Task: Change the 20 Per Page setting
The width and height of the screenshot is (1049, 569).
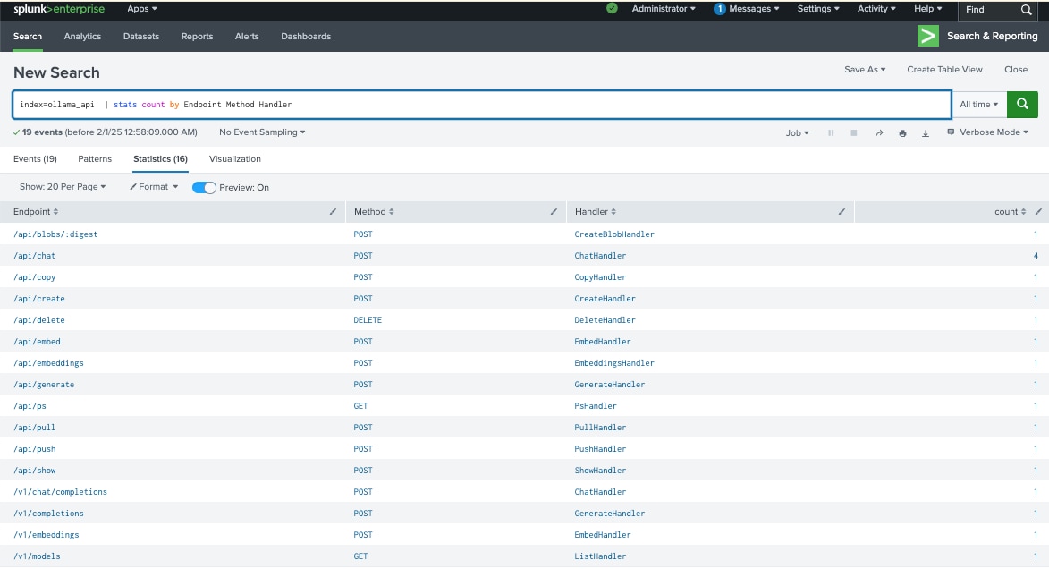Action: (63, 187)
